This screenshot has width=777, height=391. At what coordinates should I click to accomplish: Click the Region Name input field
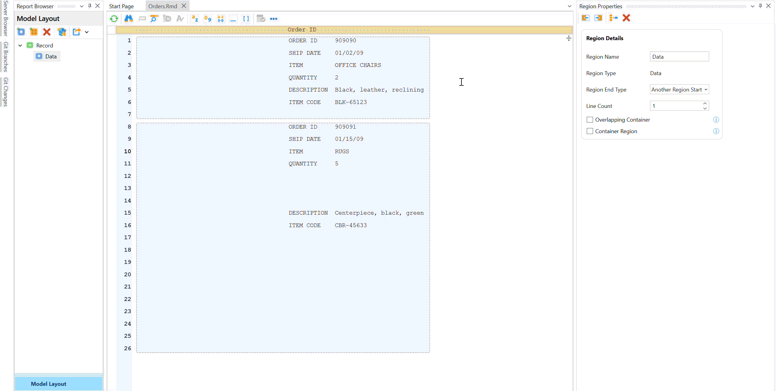pyautogui.click(x=679, y=57)
